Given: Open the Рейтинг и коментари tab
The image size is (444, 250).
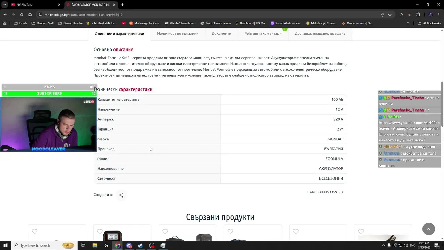Looking at the screenshot, I should tap(263, 34).
